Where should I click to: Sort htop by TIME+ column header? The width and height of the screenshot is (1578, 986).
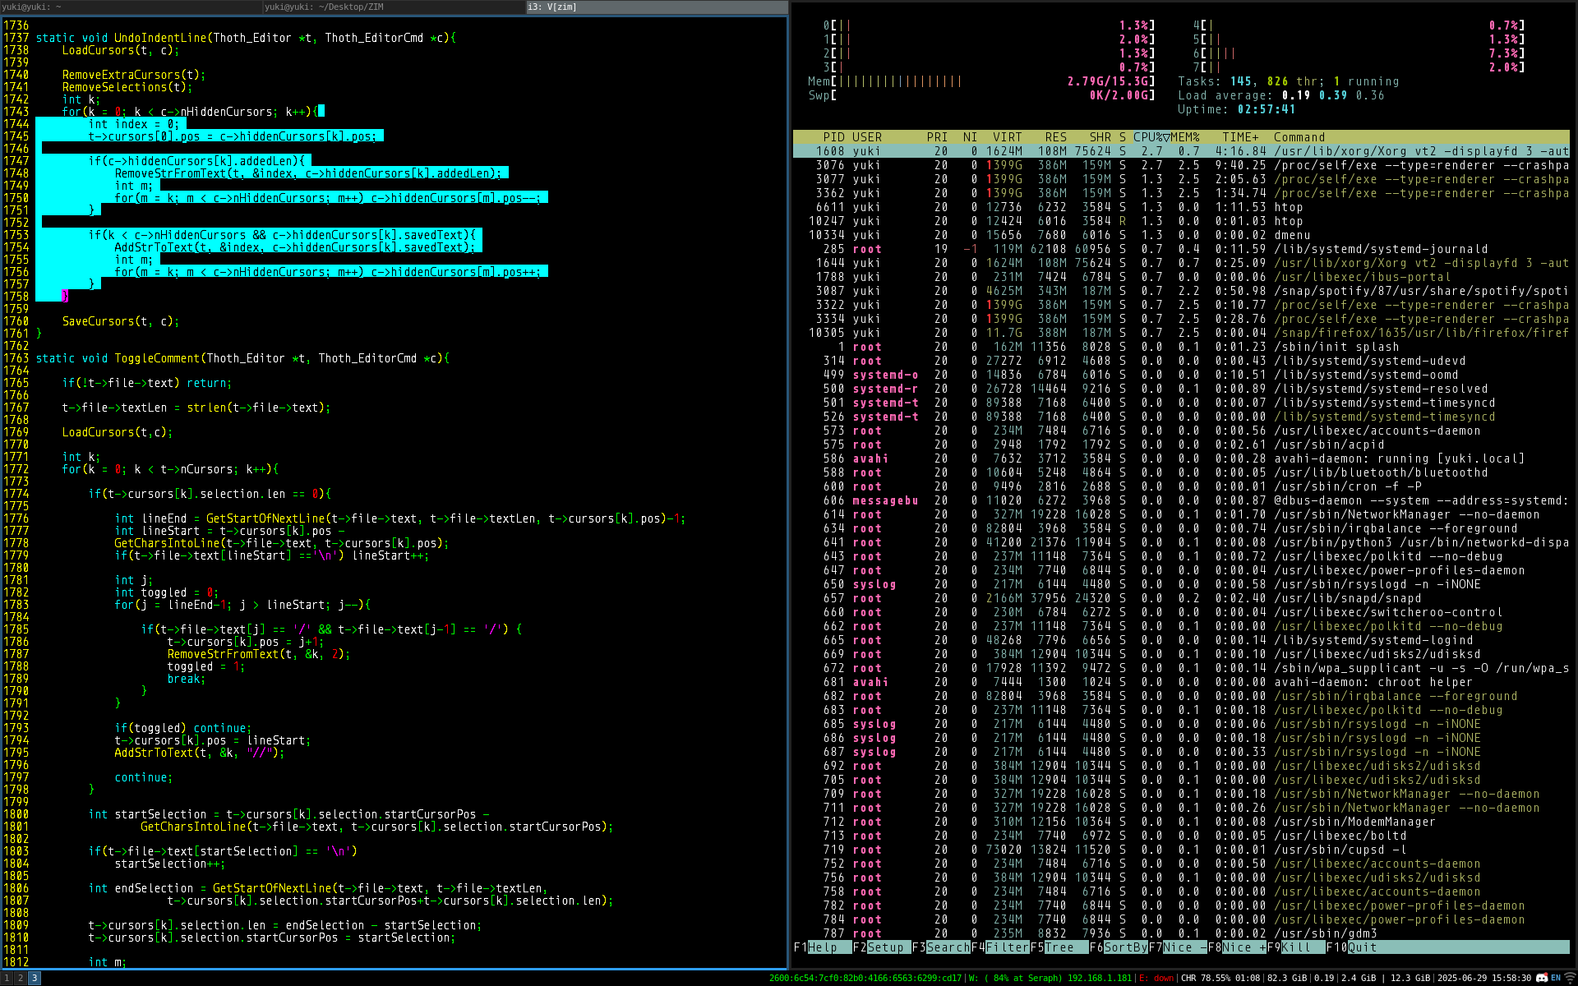[1240, 137]
